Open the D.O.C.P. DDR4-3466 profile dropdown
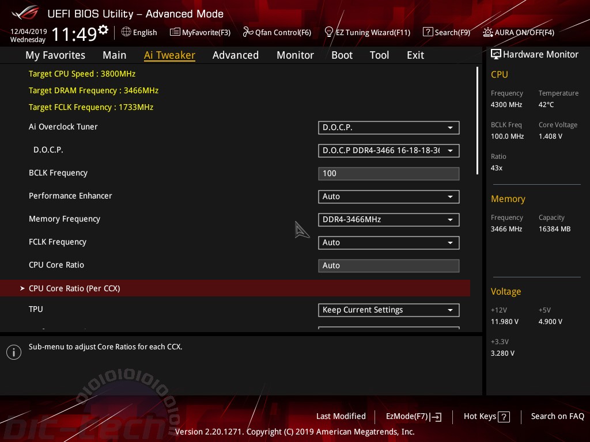The image size is (590, 442). (x=389, y=151)
